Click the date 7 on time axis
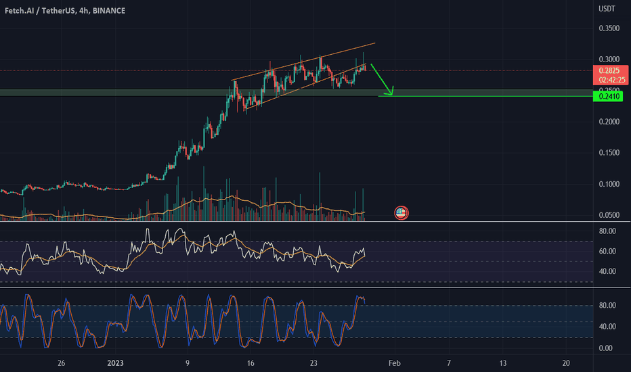Screen dimensions: 631x372 coord(449,363)
